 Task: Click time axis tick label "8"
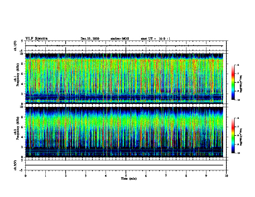(x=186, y=176)
